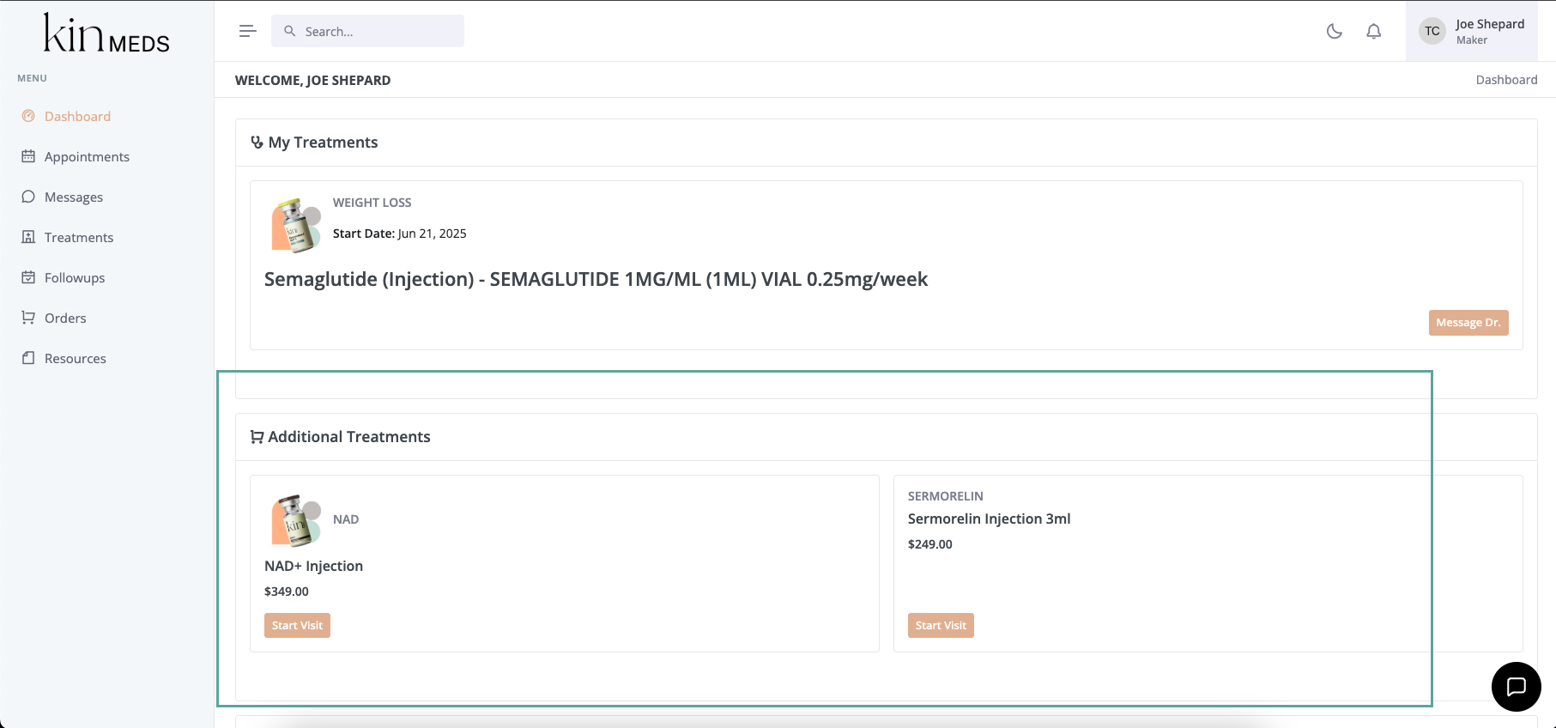Start Visit for NAD+ Injection

[x=297, y=626]
